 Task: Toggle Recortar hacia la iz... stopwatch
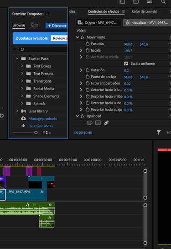tap(88, 90)
